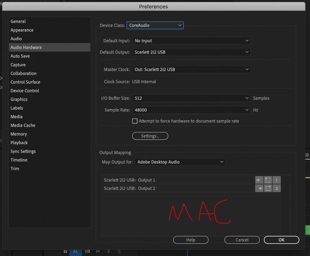The image size is (310, 256).
Task: Open the Default Output dropdown
Action: coord(191,52)
